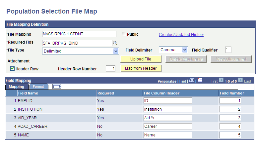The height and width of the screenshot is (145, 256).
Task: Click the Last navigation text
Action: pyautogui.click(x=247, y=81)
